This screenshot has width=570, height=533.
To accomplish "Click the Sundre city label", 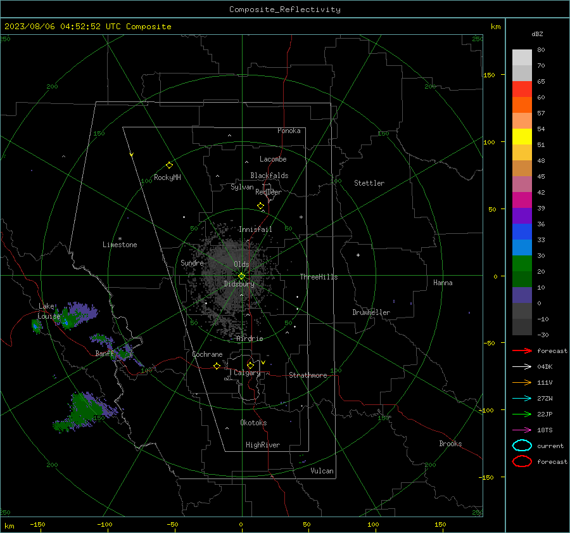I will [x=192, y=262].
